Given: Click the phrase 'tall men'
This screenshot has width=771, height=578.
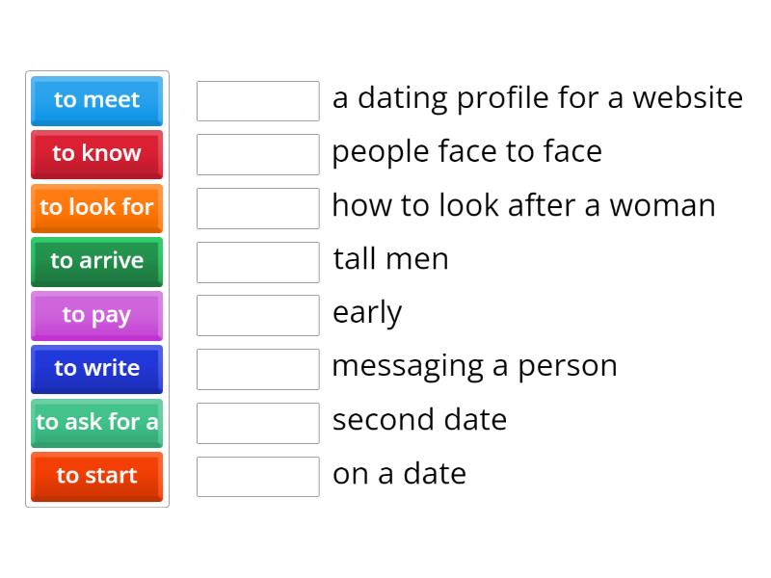Looking at the screenshot, I should (390, 259).
